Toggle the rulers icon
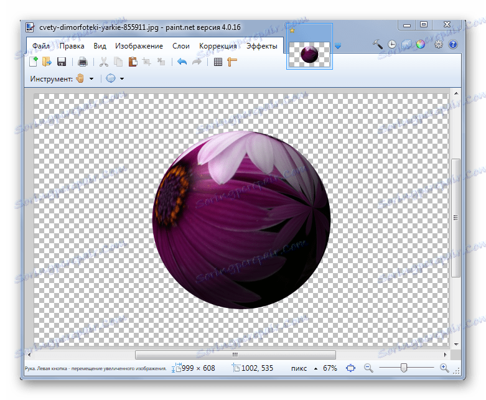Viewport: 486px width, 400px height. (x=232, y=62)
